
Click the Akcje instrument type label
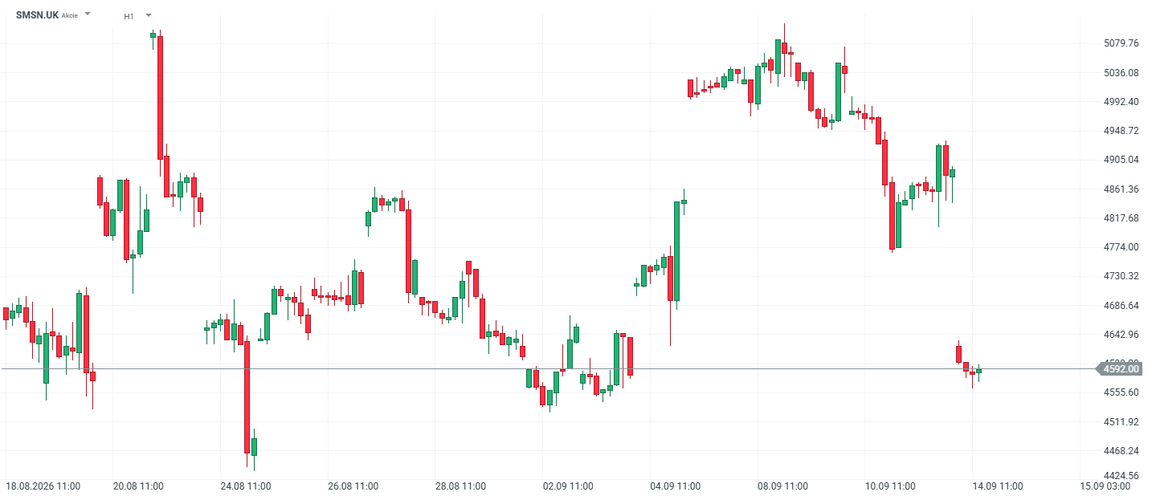click(70, 15)
